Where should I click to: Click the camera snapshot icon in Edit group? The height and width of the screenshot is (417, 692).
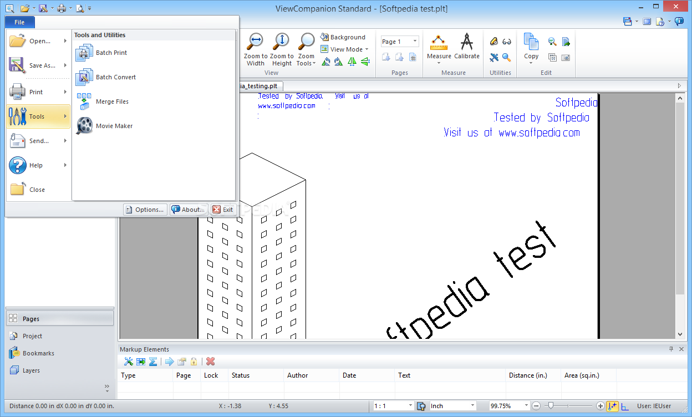click(566, 57)
